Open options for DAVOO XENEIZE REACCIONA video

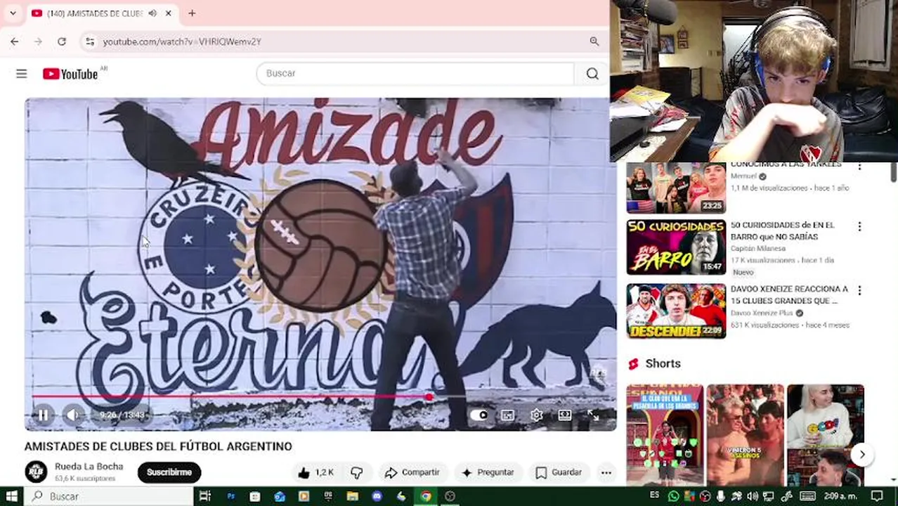[x=859, y=290]
